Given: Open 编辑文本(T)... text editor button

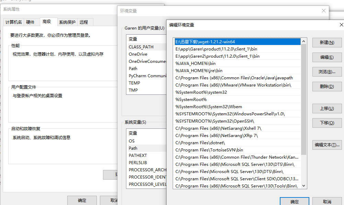Looking at the screenshot, I should pyautogui.click(x=327, y=145).
